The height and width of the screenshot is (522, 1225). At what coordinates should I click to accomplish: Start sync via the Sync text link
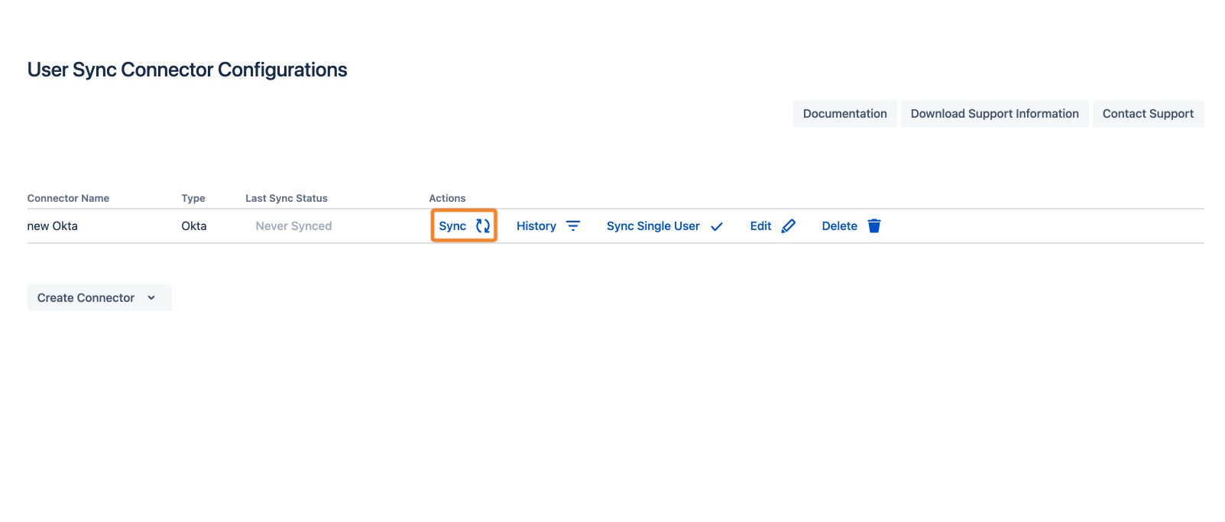(452, 226)
